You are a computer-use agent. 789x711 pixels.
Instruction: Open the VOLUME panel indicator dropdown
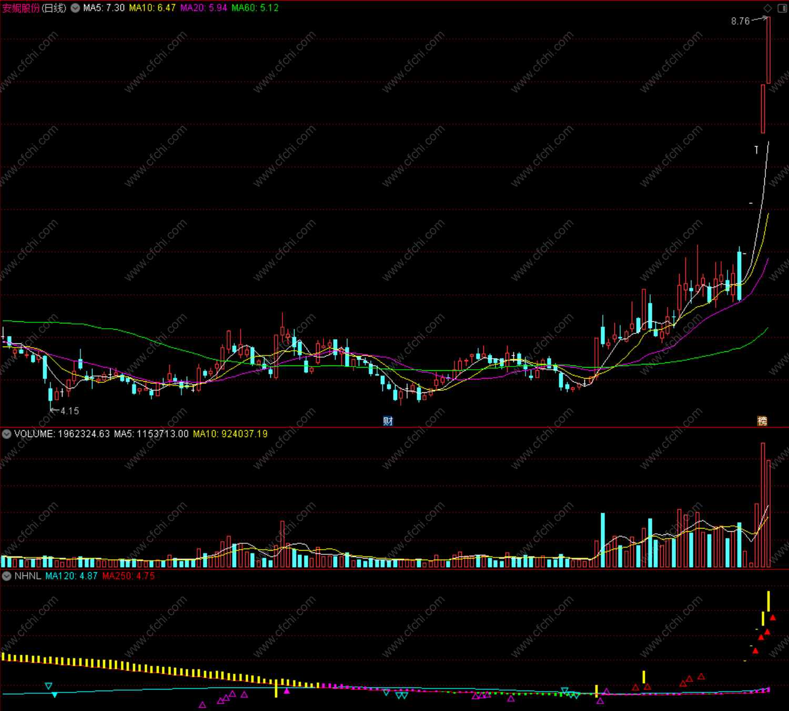[x=6, y=434]
